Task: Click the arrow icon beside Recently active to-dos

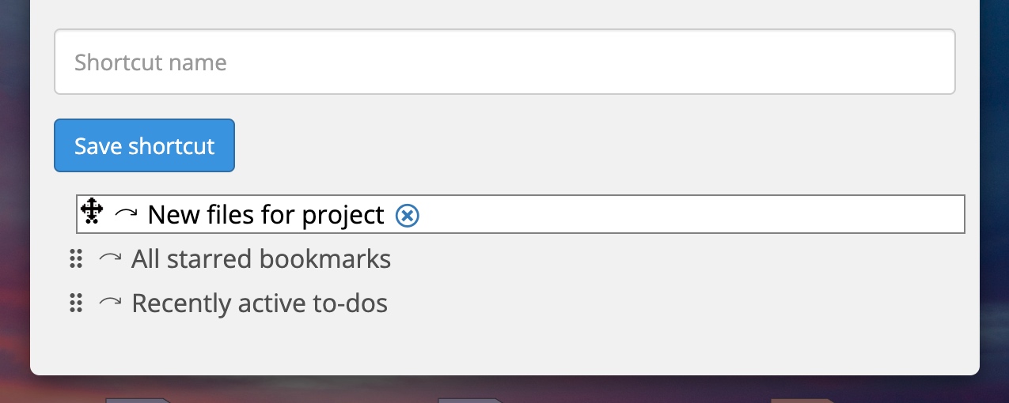Action: coord(110,303)
